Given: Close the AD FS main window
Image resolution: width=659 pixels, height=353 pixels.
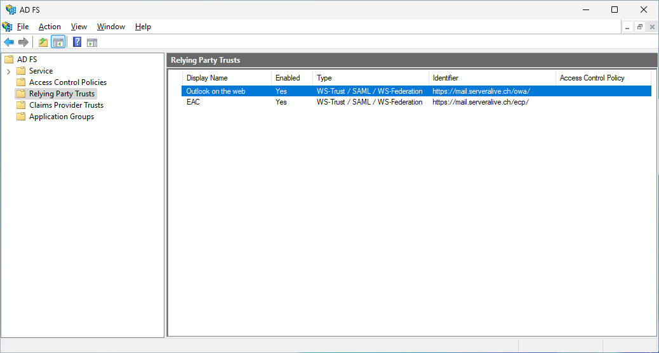Looking at the screenshot, I should [644, 10].
